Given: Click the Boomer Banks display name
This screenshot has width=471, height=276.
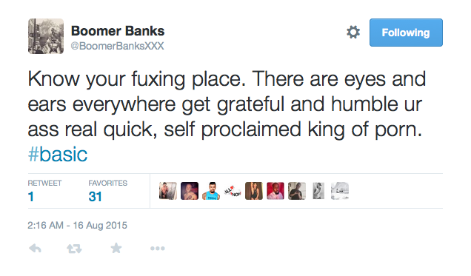Looking at the screenshot, I should tap(118, 31).
